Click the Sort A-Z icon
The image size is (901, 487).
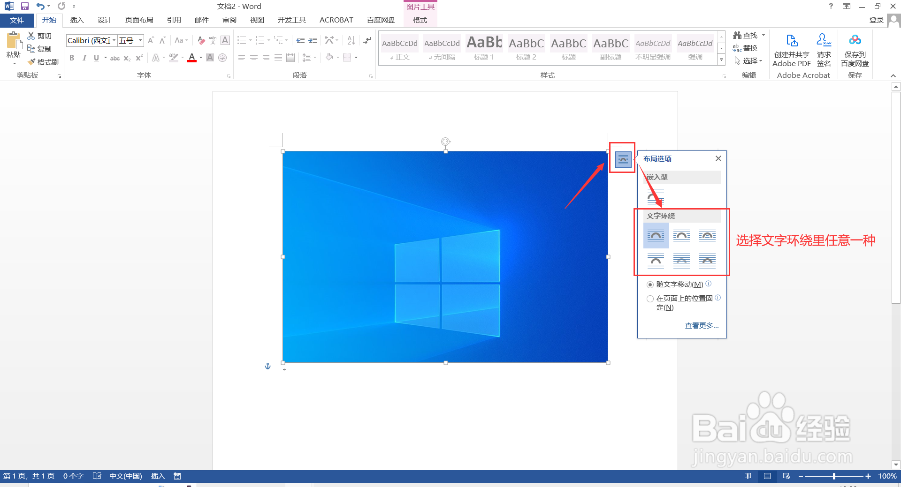pos(351,40)
